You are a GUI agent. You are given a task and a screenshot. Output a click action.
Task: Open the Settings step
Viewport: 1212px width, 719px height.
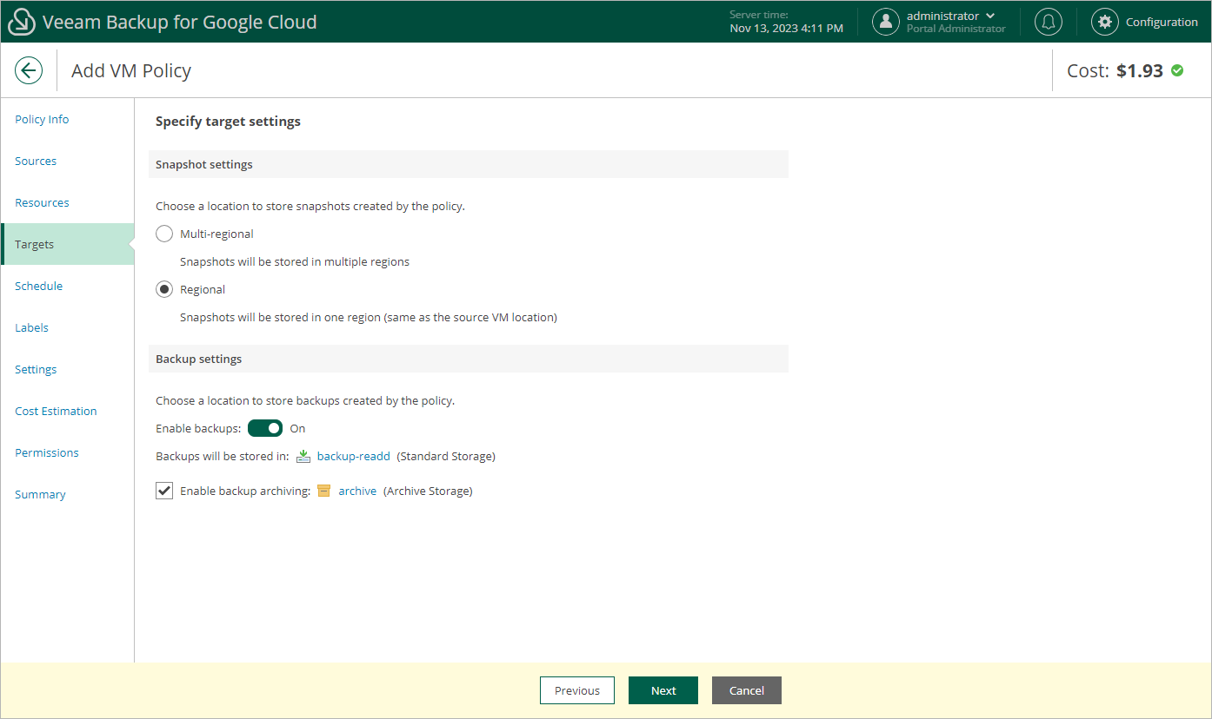click(36, 369)
